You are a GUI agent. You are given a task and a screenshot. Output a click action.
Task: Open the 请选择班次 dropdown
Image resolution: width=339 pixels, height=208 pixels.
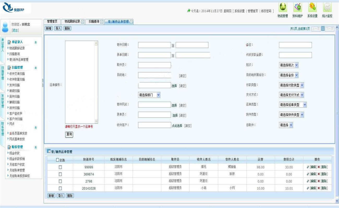289,65
